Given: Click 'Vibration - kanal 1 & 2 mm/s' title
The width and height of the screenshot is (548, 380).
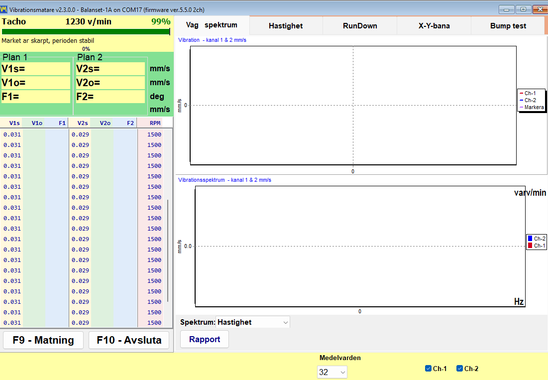Looking at the screenshot, I should point(212,40).
